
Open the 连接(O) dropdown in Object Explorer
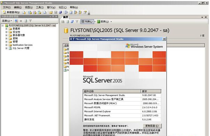(x=7, y=21)
